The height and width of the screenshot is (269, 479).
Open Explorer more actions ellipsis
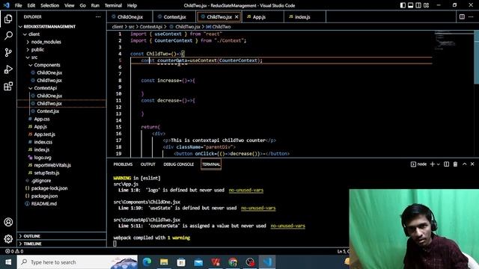(x=98, y=16)
